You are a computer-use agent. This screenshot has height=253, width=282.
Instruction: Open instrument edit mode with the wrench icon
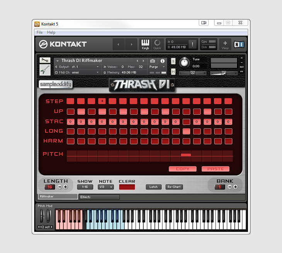coord(45,60)
